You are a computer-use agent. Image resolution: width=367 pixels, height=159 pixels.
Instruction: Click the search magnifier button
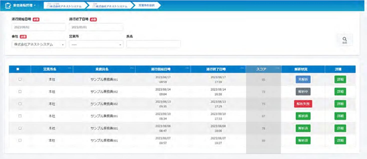tap(345, 40)
